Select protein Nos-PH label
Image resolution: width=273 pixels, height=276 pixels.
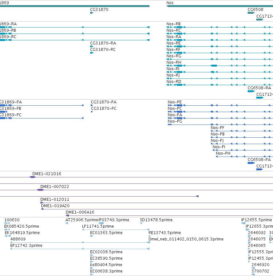pos(223,153)
